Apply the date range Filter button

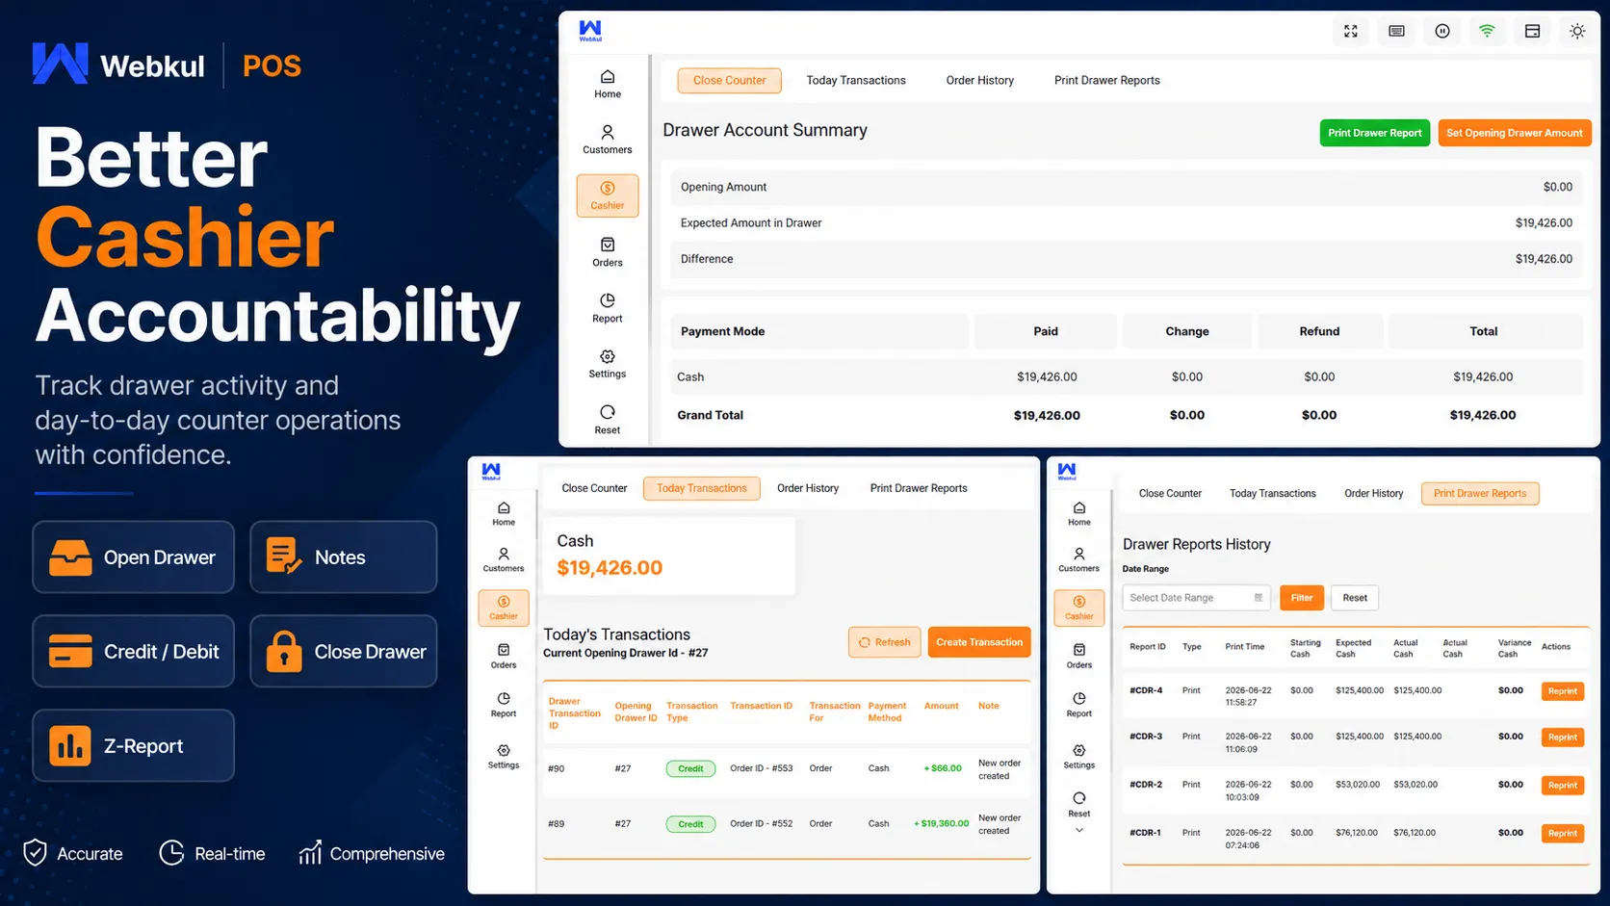point(1302,598)
